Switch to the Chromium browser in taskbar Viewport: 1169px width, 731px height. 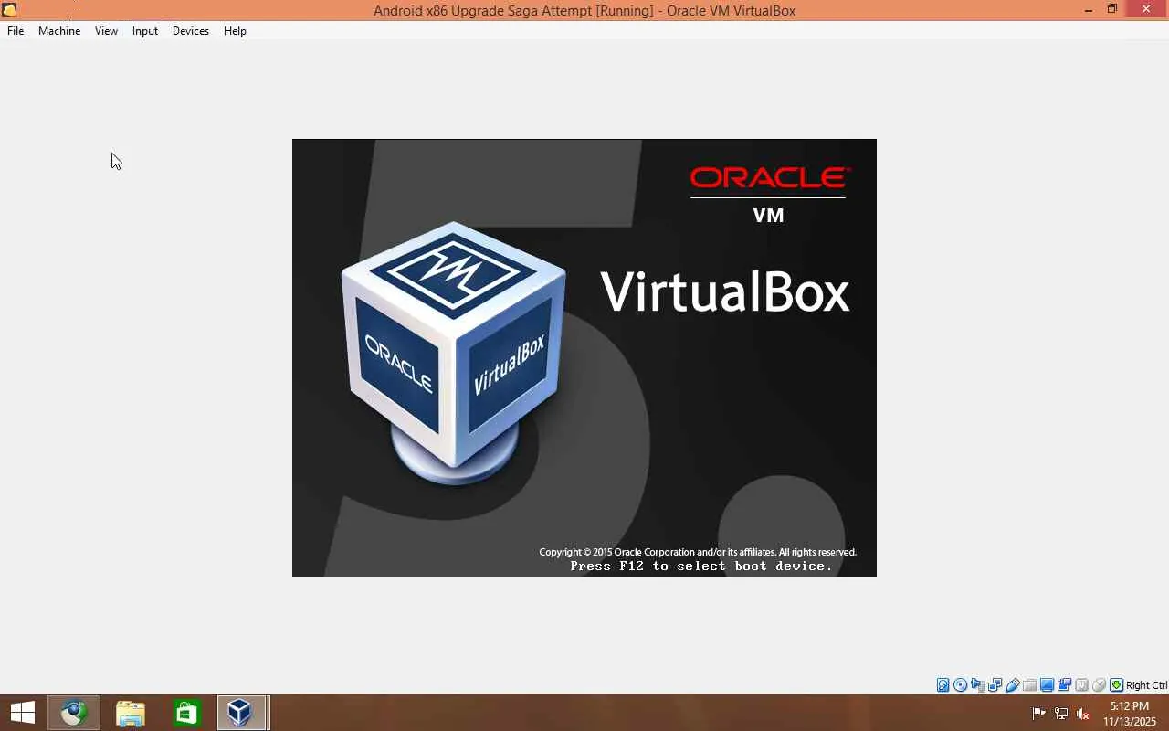[74, 713]
